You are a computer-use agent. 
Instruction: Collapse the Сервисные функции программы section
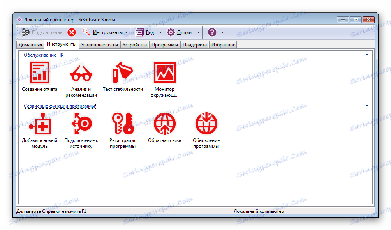pos(367,106)
